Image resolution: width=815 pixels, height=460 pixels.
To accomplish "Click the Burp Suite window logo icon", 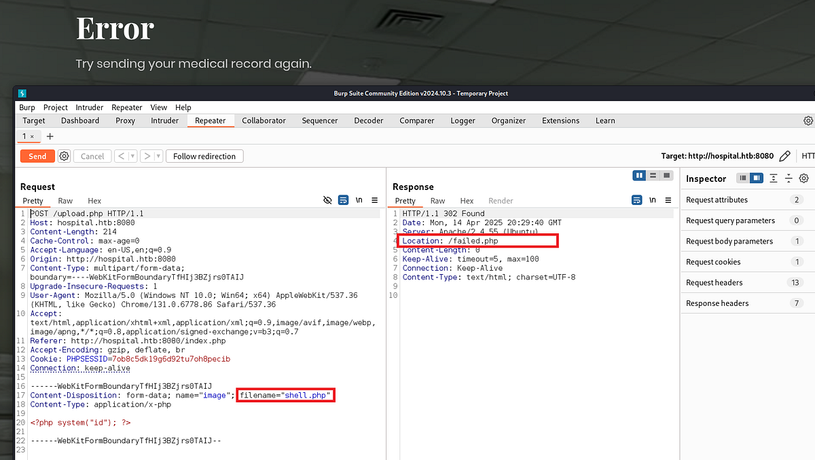I will [22, 93].
